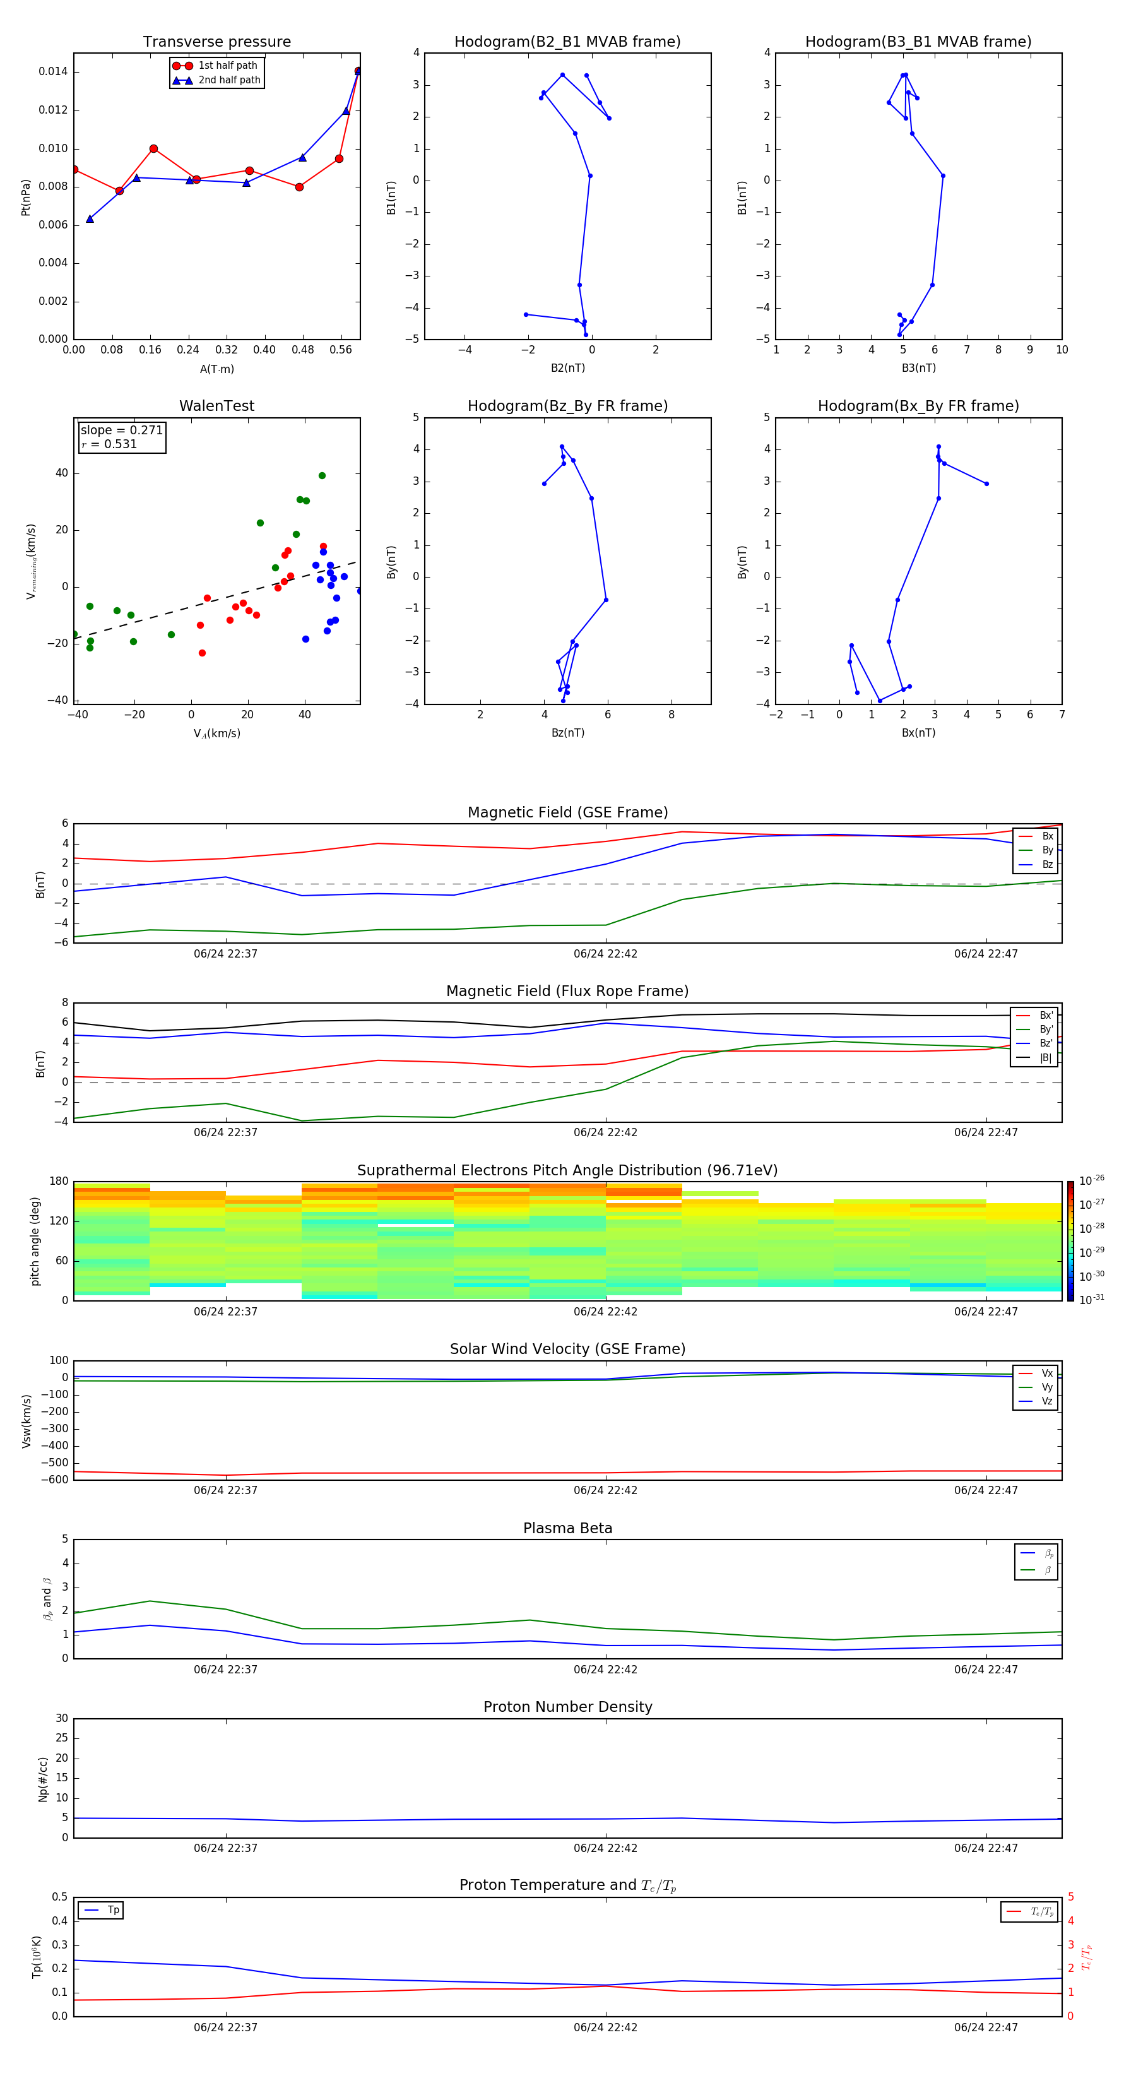
Task: Click the 'B2(nT)' x-axis label
Action: coord(567,369)
